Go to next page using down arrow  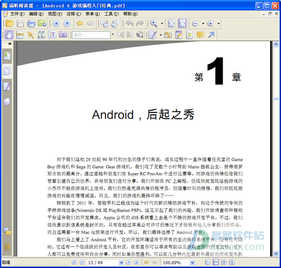point(67,23)
